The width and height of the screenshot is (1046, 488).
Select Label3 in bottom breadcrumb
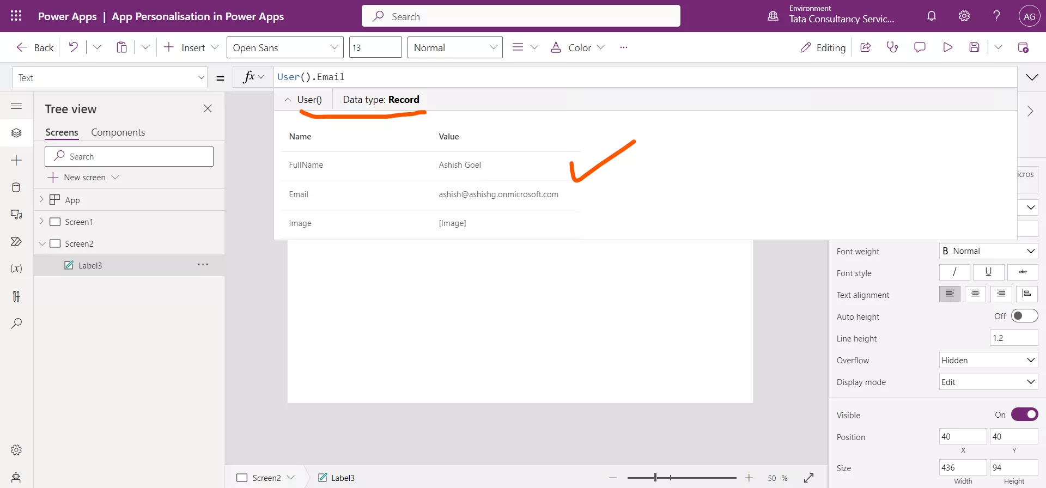337,478
